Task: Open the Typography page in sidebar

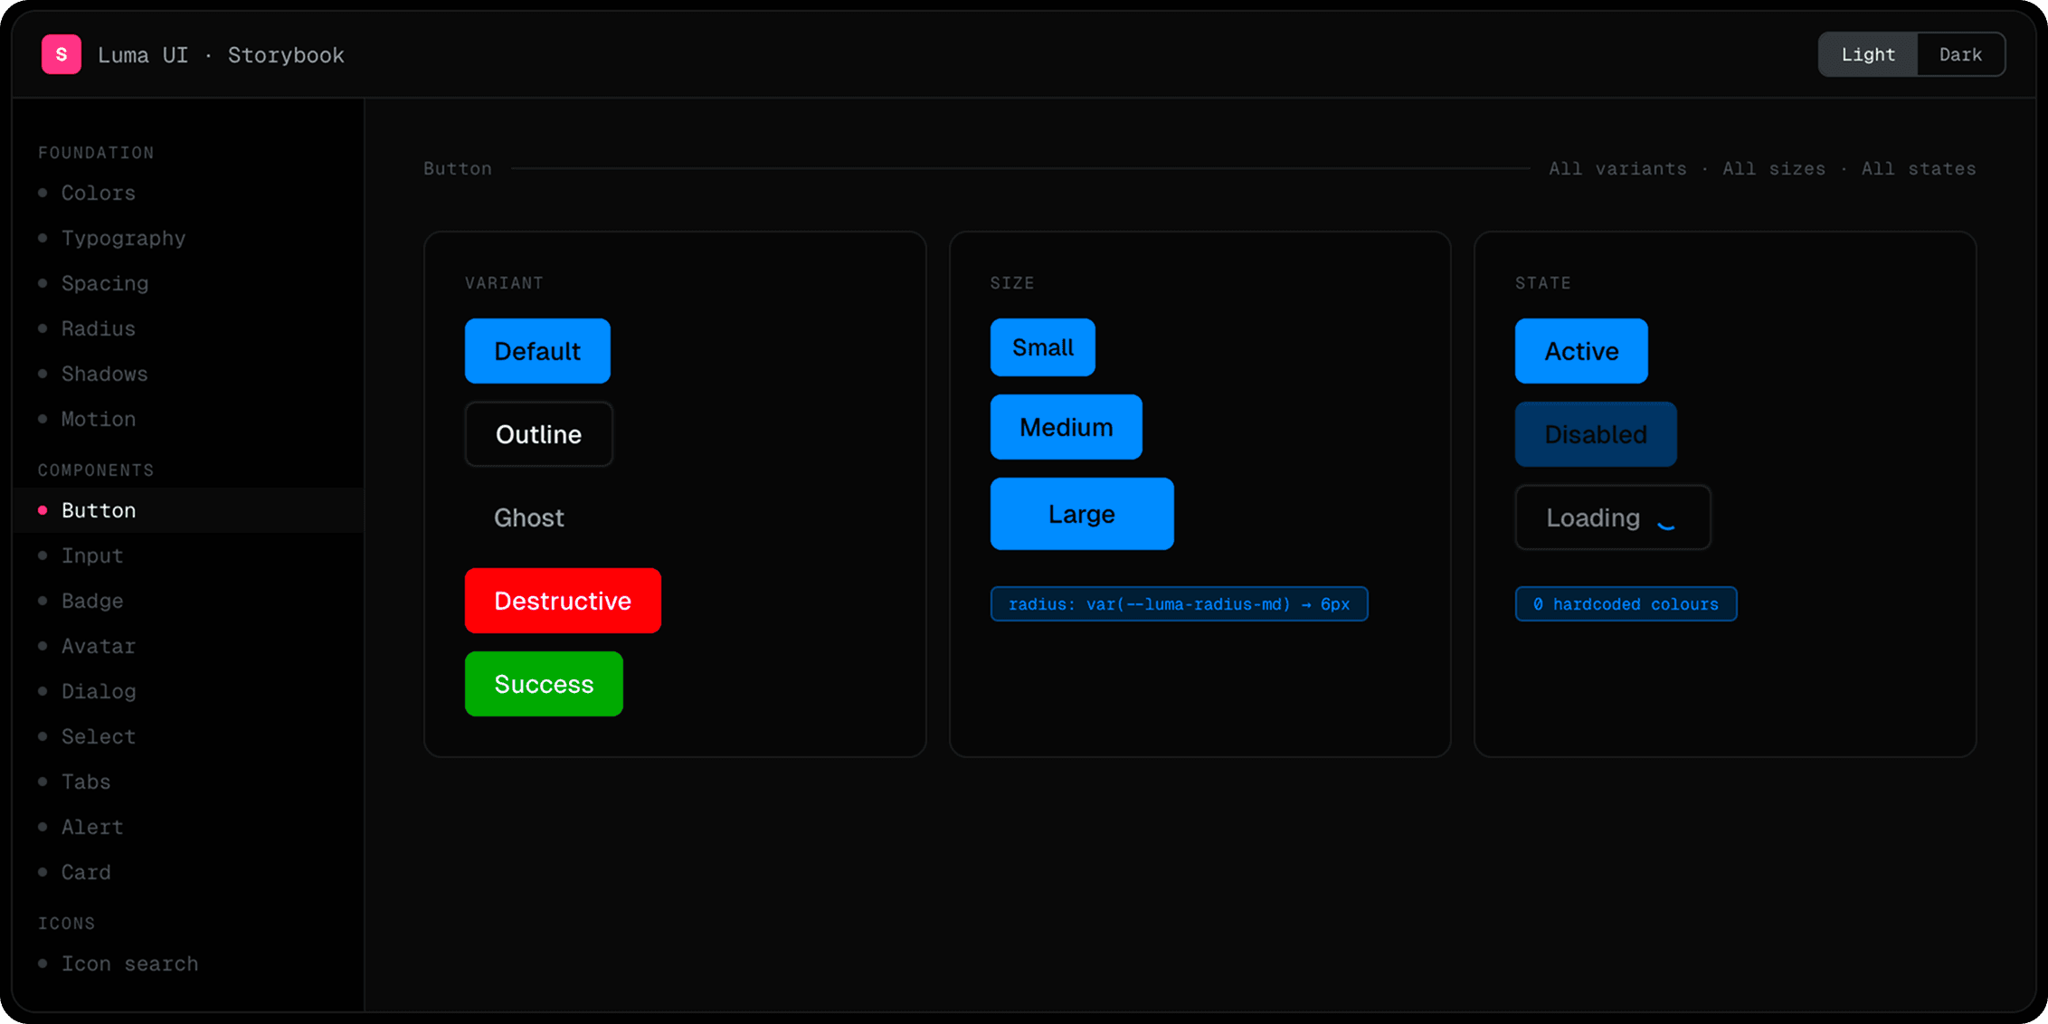Action: tap(123, 238)
